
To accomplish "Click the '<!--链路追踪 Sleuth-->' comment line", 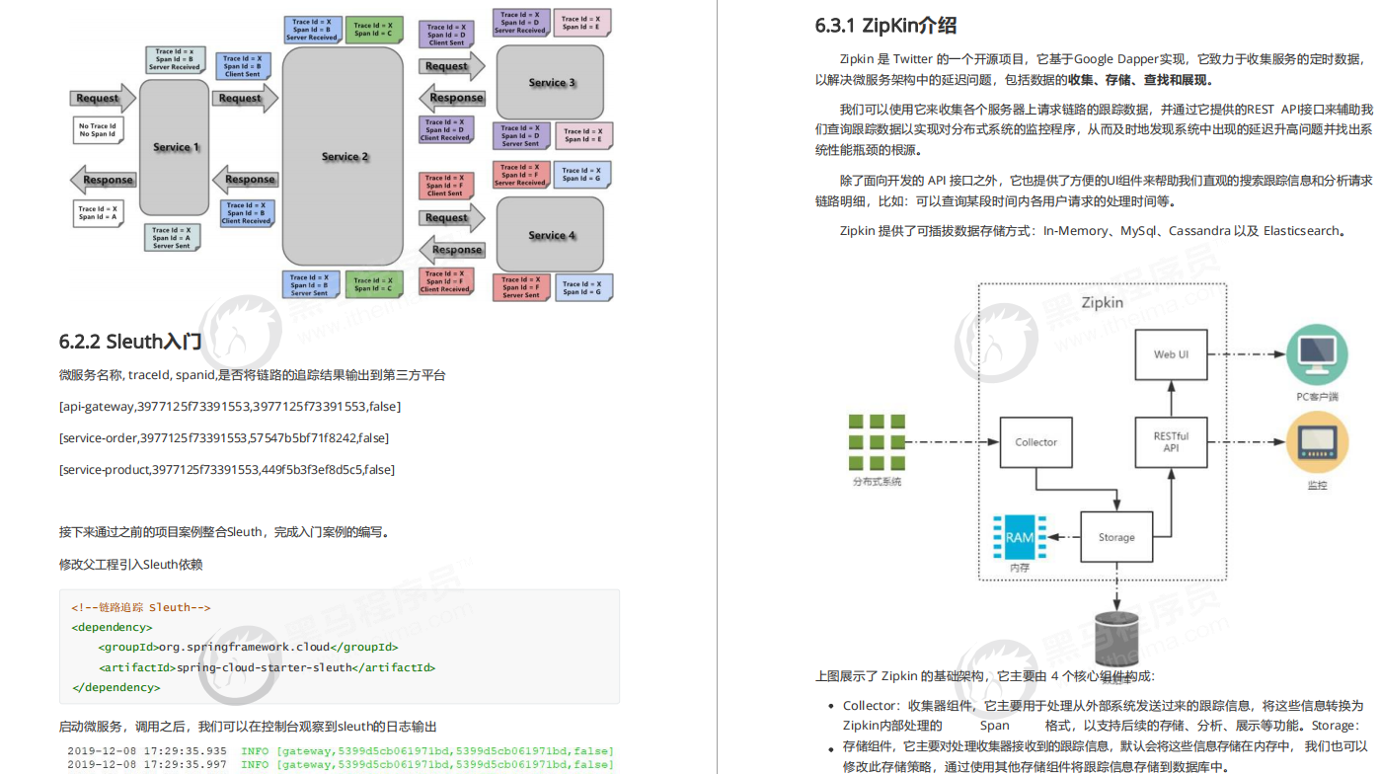I will pyautogui.click(x=141, y=607).
